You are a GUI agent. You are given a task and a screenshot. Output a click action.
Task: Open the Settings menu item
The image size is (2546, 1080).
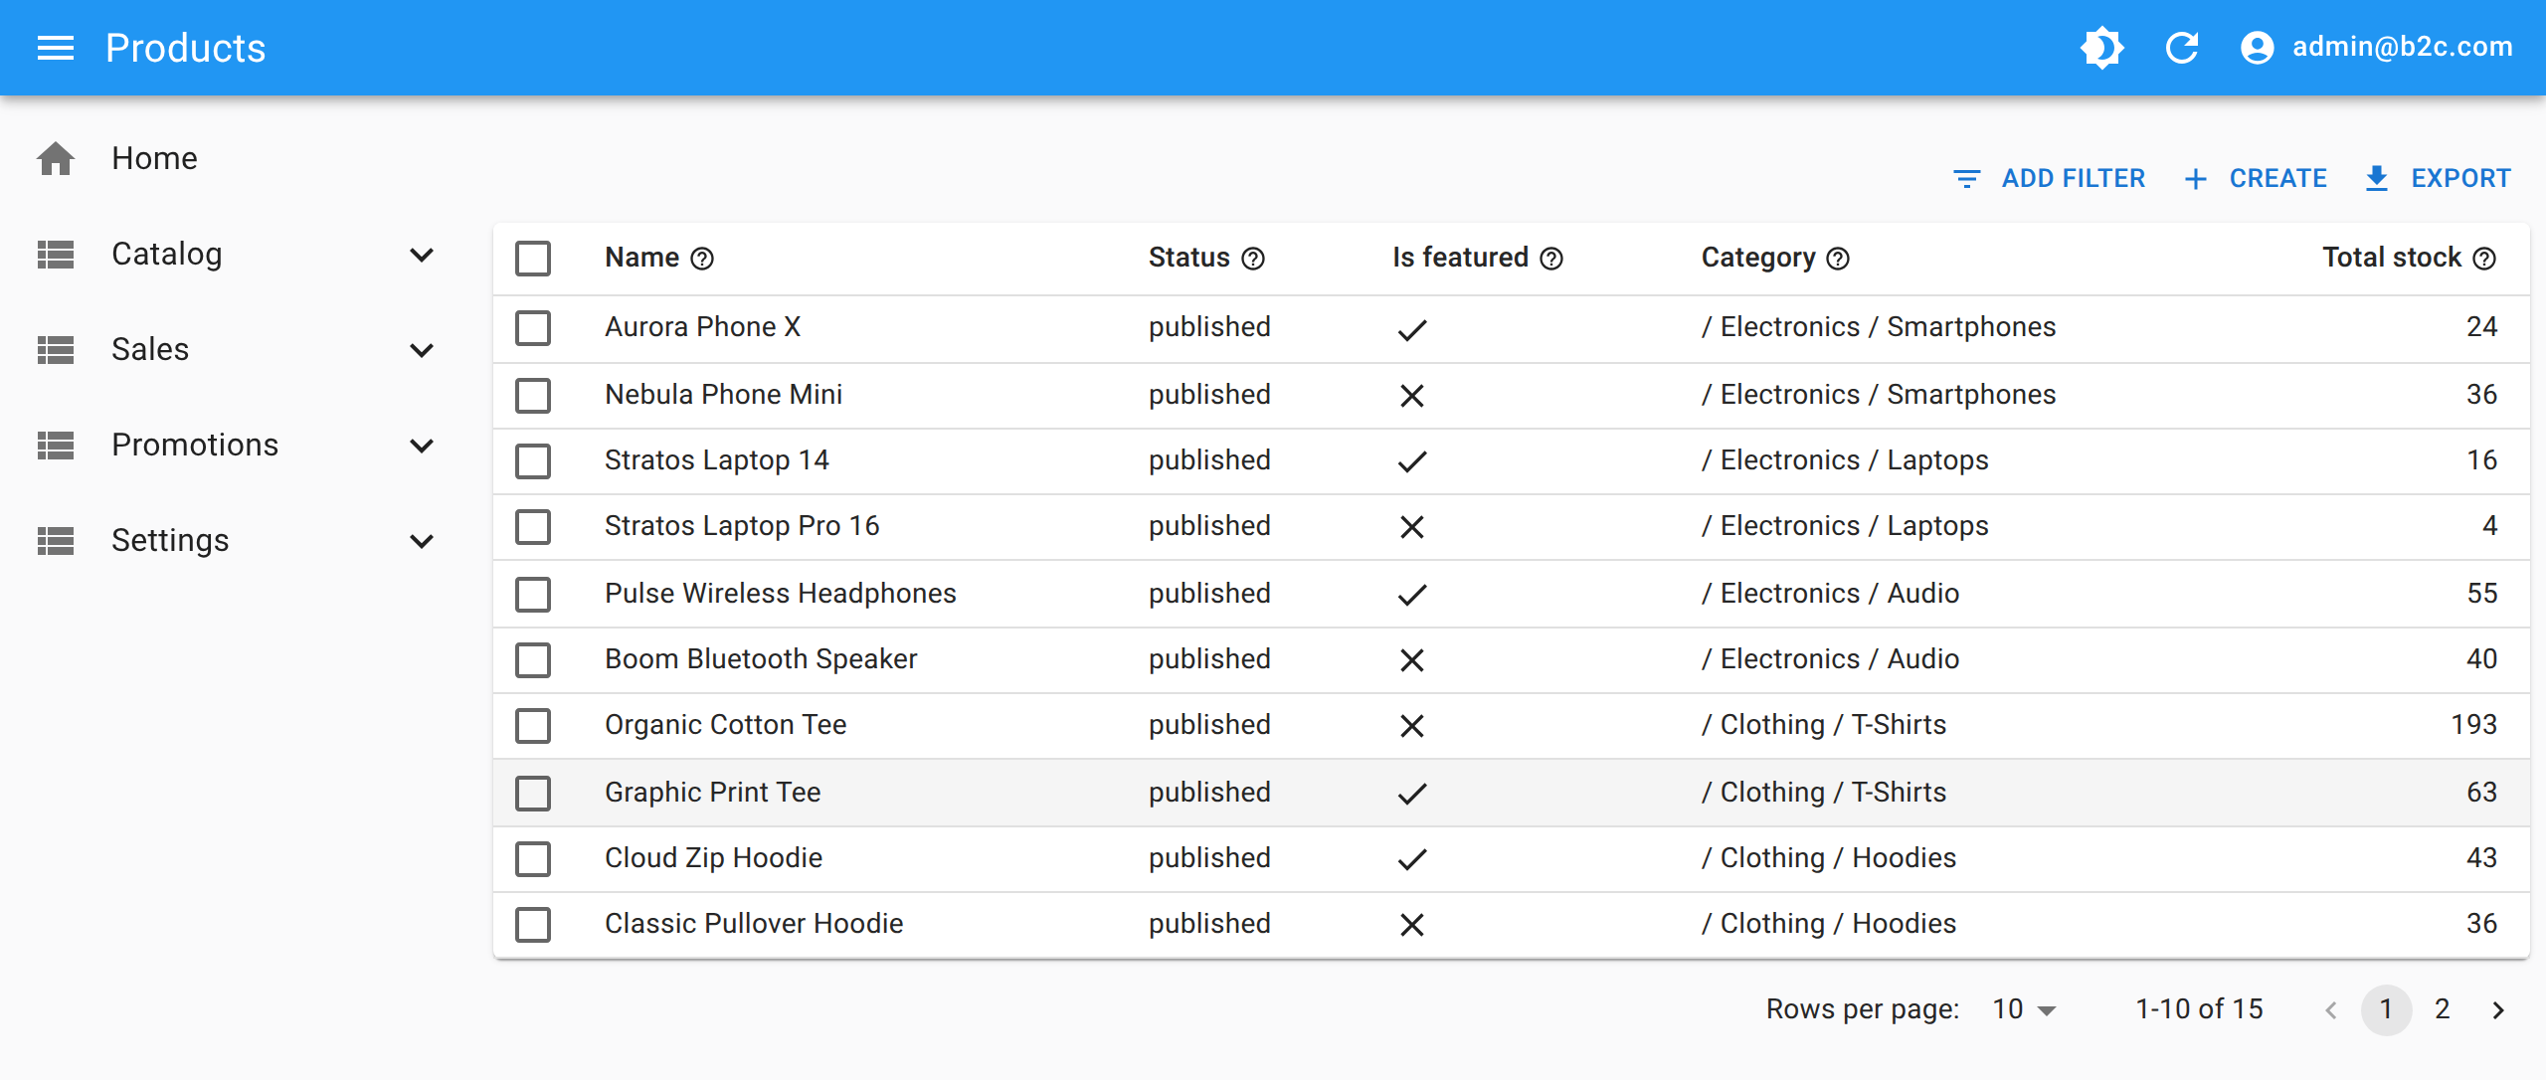pyautogui.click(x=237, y=541)
